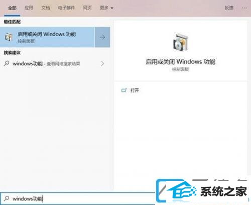Click the control panel icon in best match

pyautogui.click(x=9, y=37)
